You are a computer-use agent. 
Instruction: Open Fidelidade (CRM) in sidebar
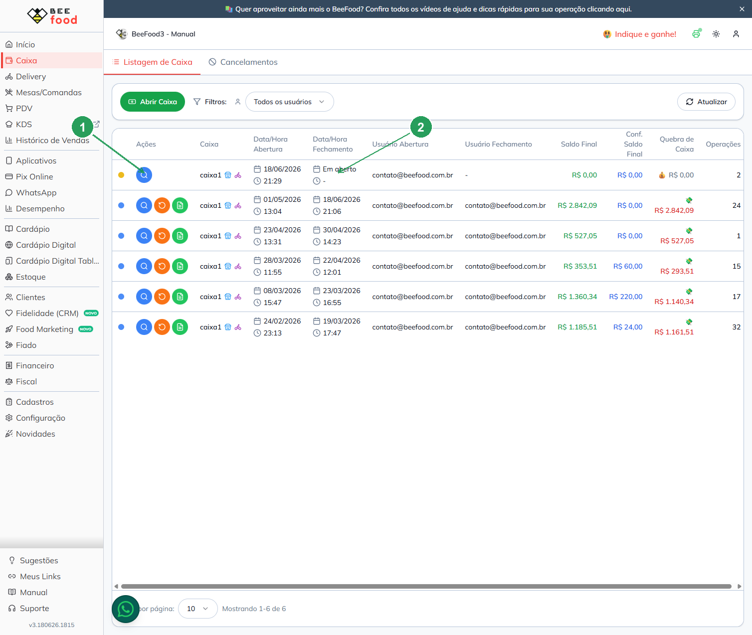[52, 313]
